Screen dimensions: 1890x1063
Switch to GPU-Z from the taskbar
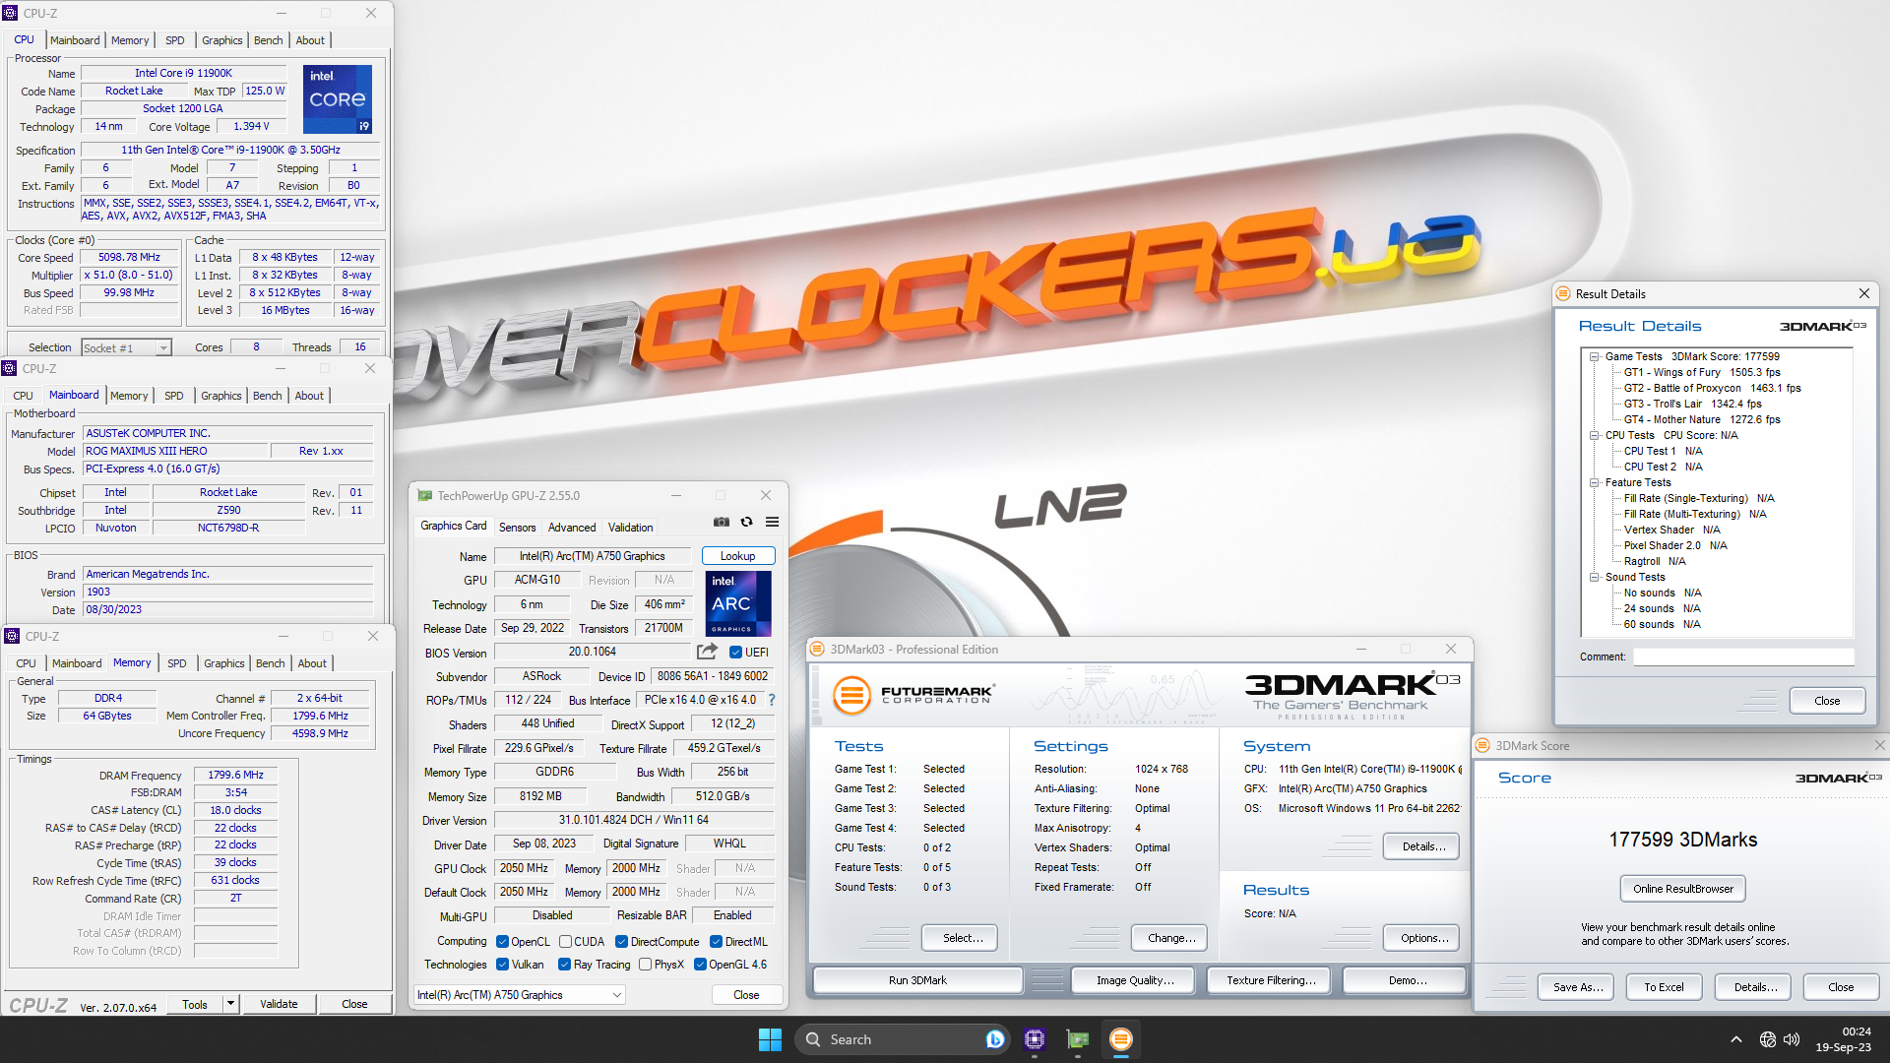click(x=1078, y=1039)
